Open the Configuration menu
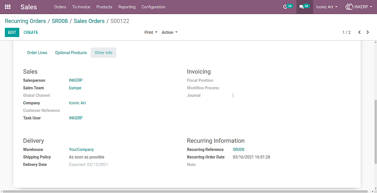The width and height of the screenshot is (377, 193). pos(154,7)
